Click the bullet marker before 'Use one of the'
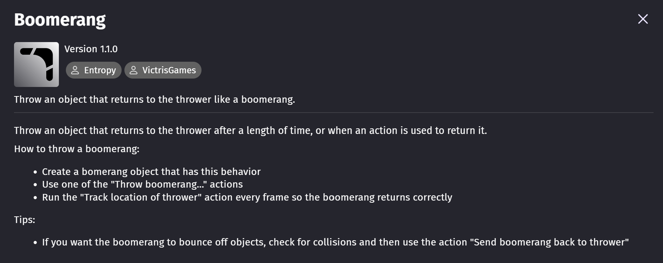 click(x=35, y=185)
